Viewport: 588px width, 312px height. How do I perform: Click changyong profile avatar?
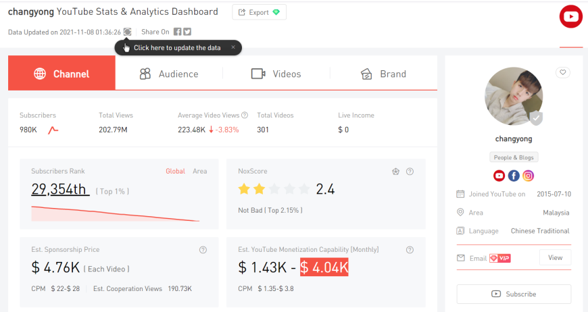click(514, 97)
